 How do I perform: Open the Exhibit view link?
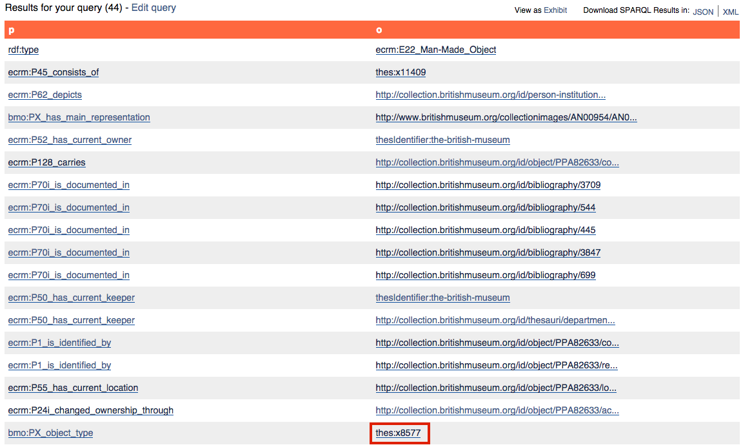[555, 10]
